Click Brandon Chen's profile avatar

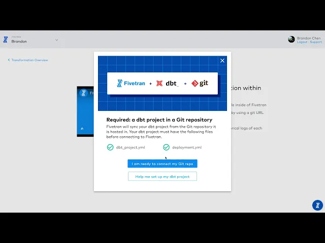291,39
